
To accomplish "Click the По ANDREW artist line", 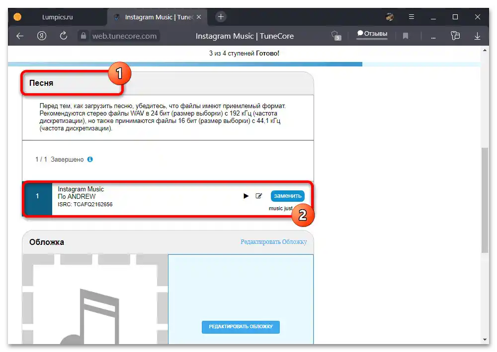I will (77, 196).
